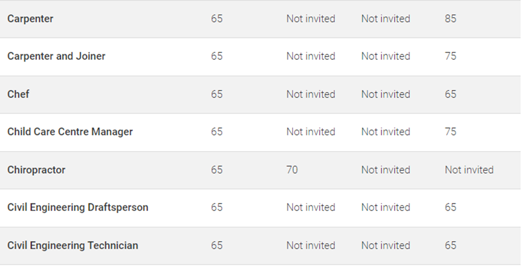Click the 70 value in Chiropractor row

[x=292, y=170]
